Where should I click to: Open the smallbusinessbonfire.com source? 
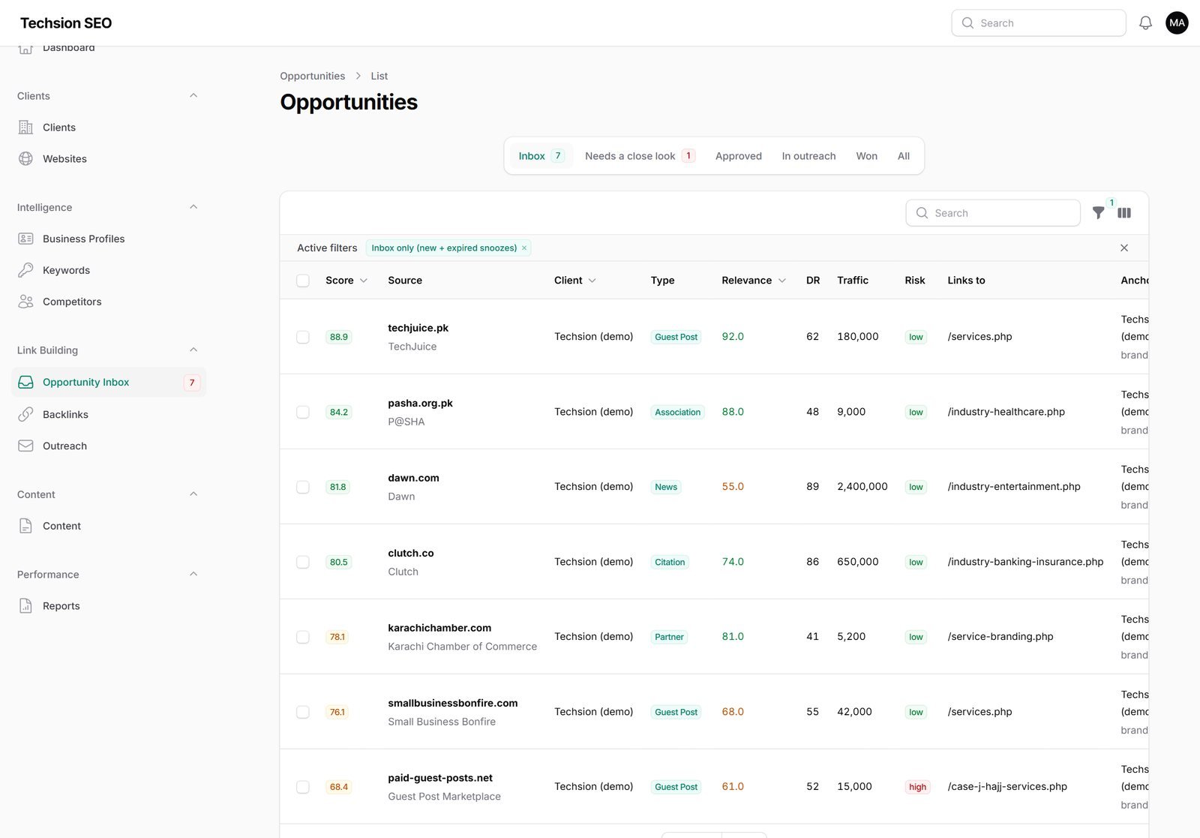tap(453, 703)
